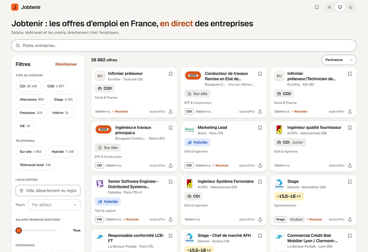Open Ingénieur qualité fournisseur job title
Image resolution: width=368 pixels, height=252 pixels.
click(x=314, y=127)
